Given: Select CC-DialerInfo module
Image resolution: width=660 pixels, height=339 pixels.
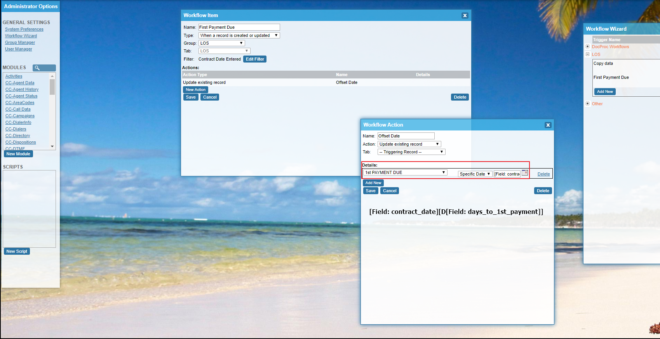Looking at the screenshot, I should 18,122.
